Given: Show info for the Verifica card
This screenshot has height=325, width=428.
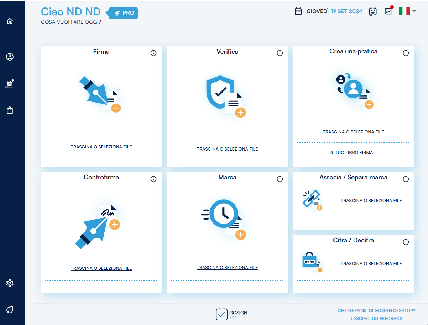Looking at the screenshot, I should pyautogui.click(x=280, y=53).
